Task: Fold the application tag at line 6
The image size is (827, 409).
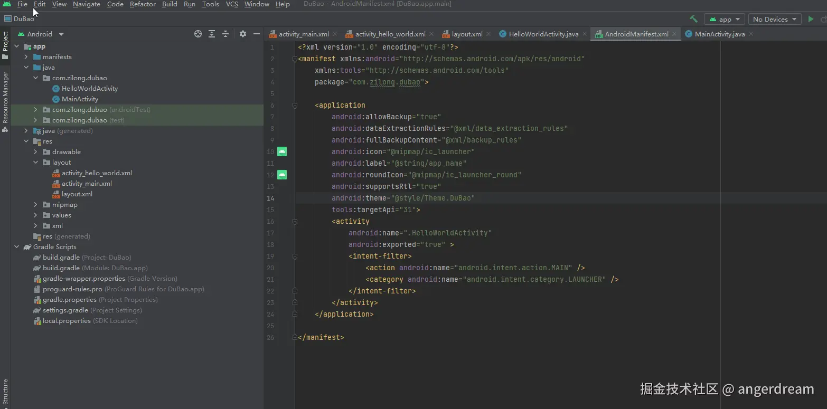Action: click(x=295, y=106)
